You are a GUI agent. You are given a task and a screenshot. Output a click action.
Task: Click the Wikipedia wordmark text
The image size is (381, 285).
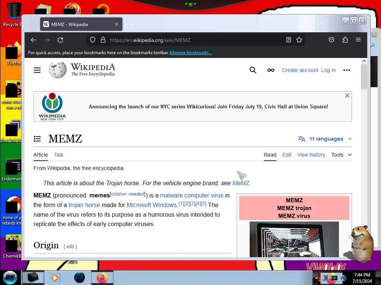pos(93,67)
